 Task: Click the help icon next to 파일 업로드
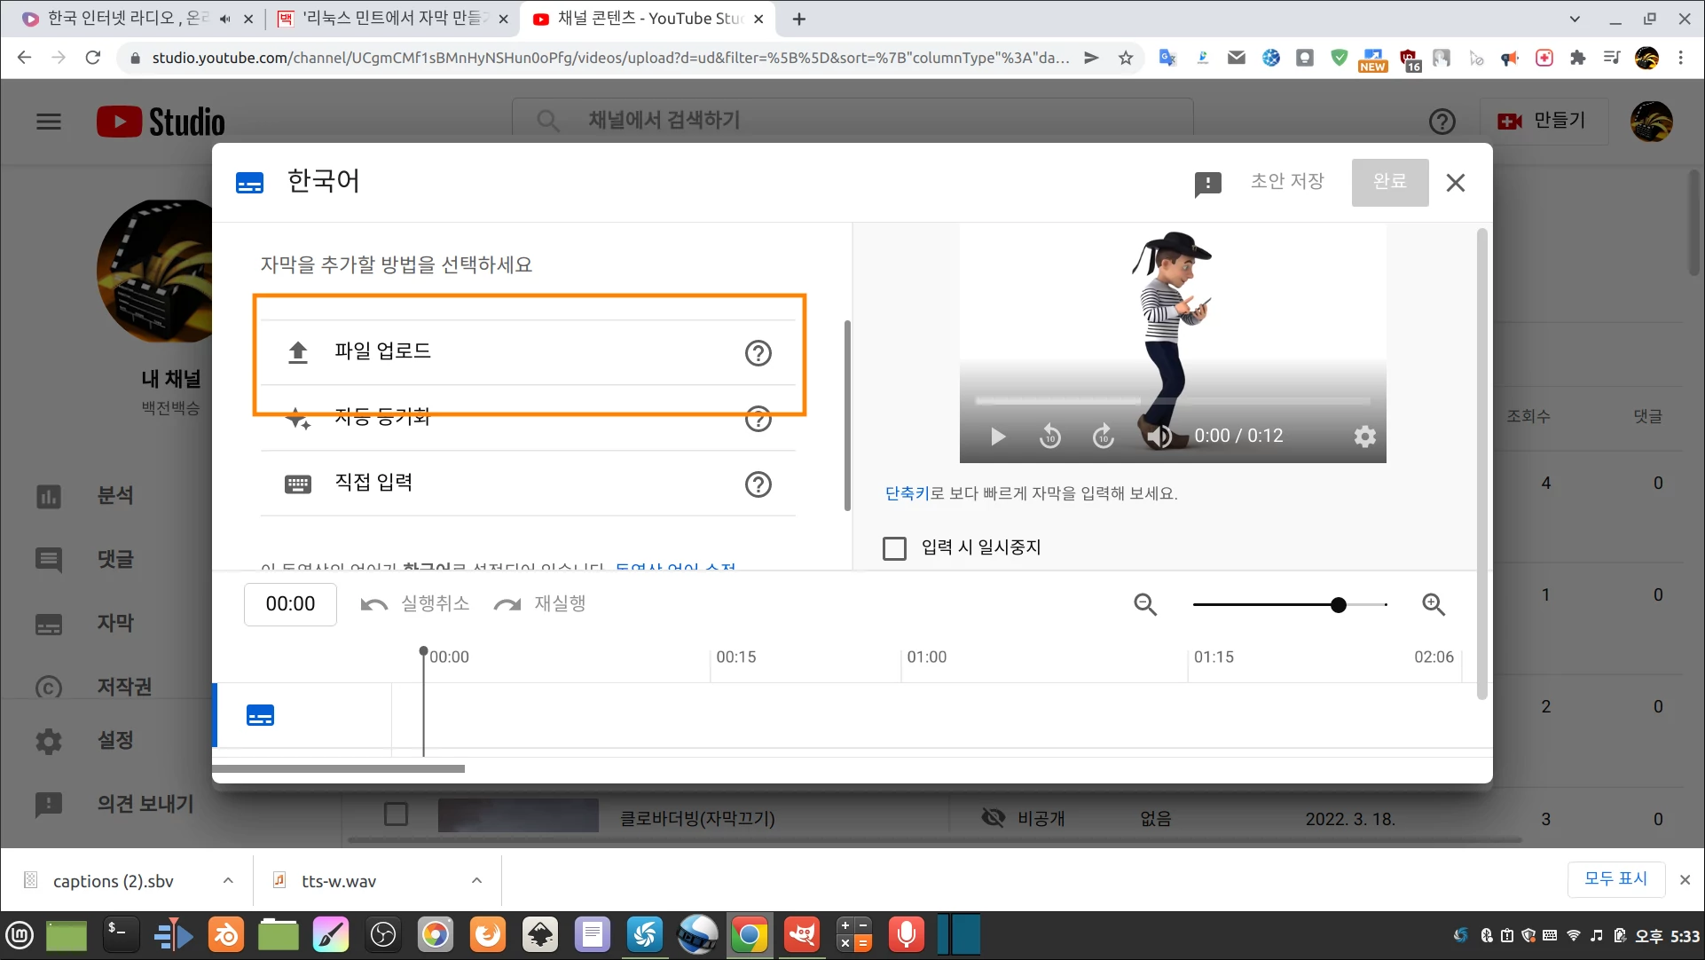(x=758, y=353)
